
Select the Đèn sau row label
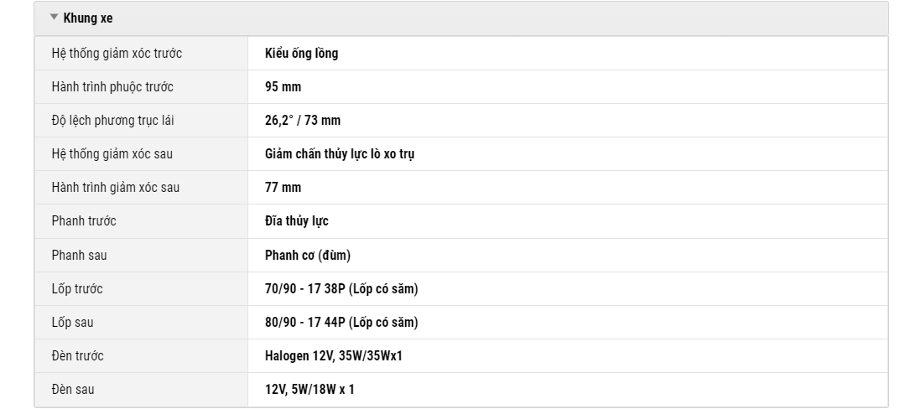(x=73, y=389)
